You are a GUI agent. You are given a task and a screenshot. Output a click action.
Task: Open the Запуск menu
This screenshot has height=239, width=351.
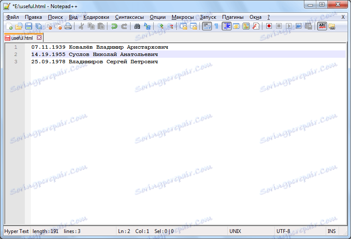208,17
